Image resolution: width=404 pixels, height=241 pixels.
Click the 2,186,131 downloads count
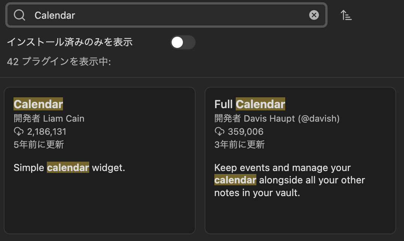tap(47, 132)
